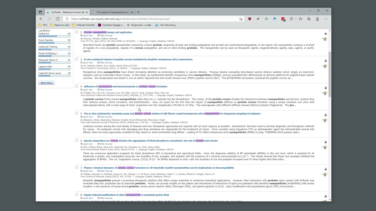
Task: Select checkbox for result 2 Protein nanoparticle design
Action: click(x=77, y=32)
